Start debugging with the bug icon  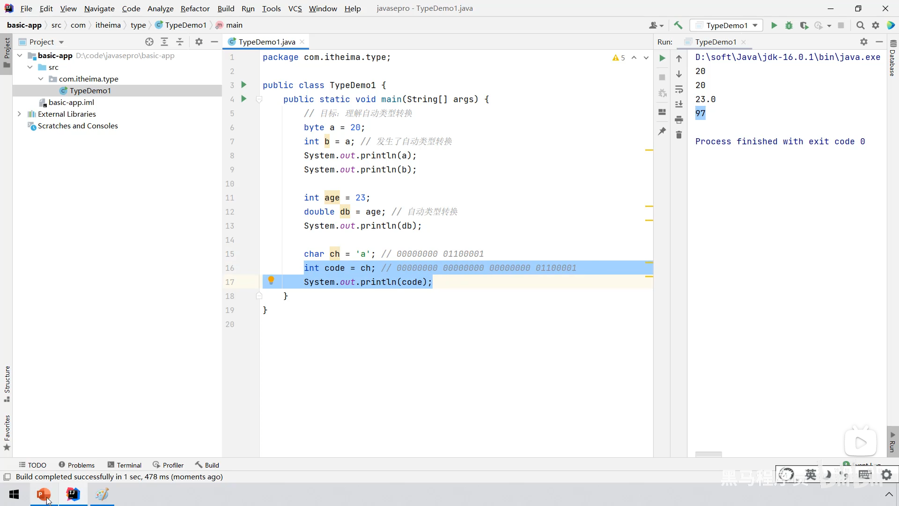click(789, 25)
